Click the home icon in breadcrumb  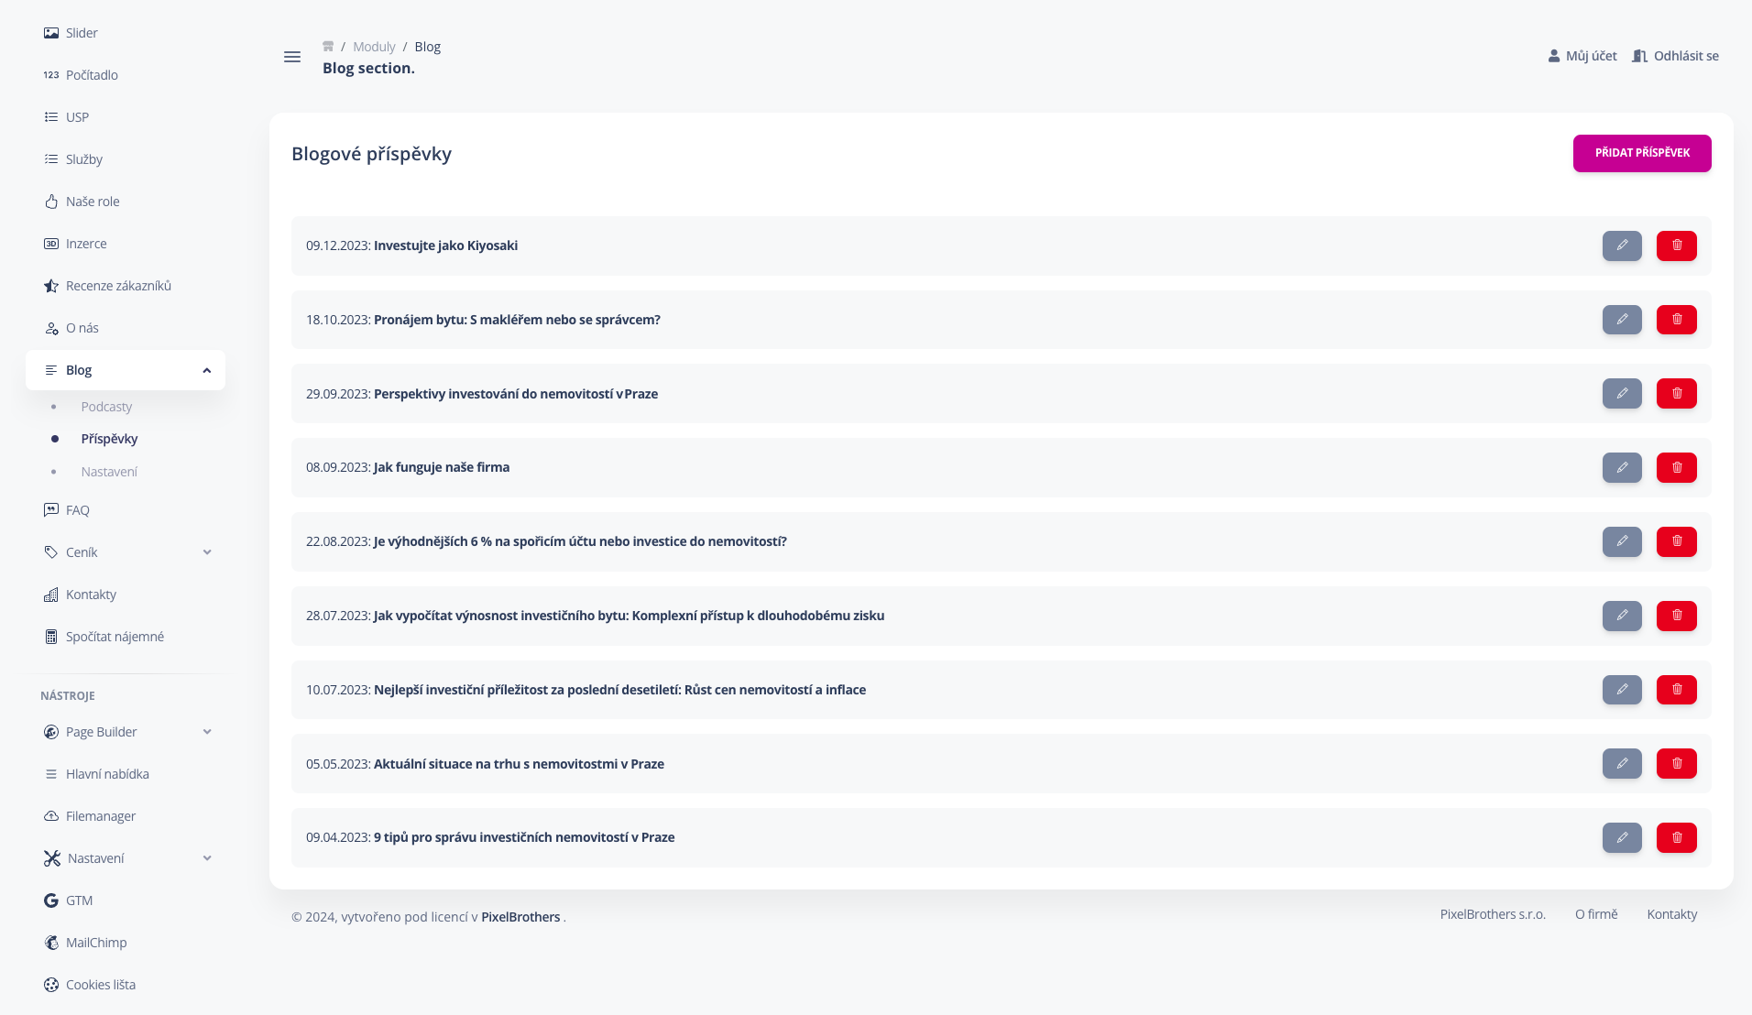(x=328, y=47)
